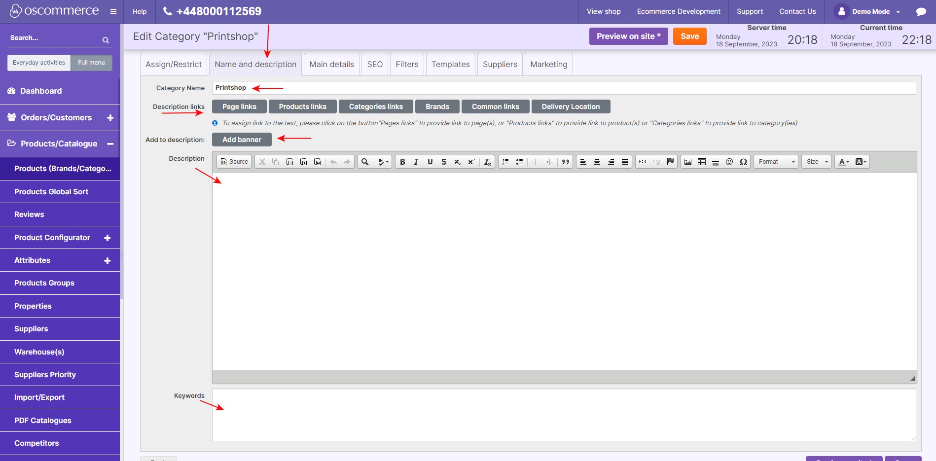Insert a numbered list
Screen dimensions: 936x461
(x=505, y=162)
